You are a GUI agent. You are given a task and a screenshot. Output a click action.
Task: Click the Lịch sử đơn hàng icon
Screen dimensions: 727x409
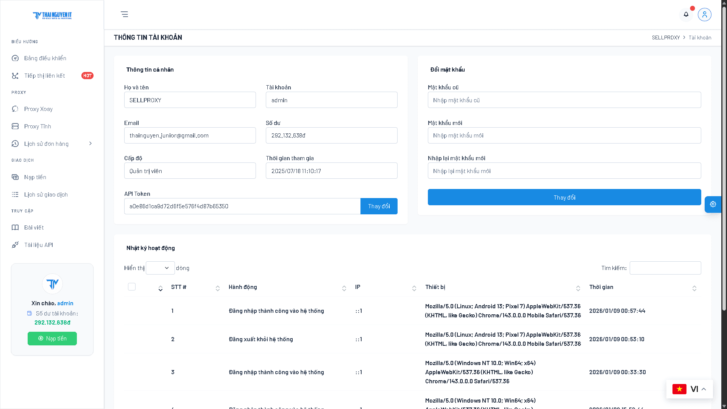click(x=15, y=144)
